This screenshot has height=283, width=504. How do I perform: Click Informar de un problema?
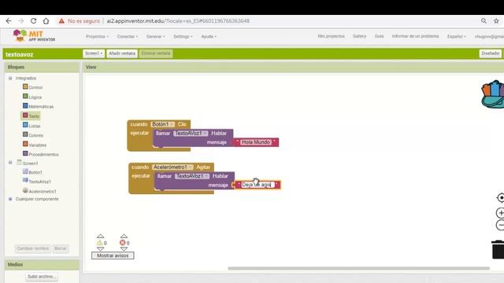coord(415,36)
